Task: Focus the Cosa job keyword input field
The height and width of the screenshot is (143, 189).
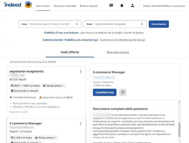Action: click(x=52, y=24)
